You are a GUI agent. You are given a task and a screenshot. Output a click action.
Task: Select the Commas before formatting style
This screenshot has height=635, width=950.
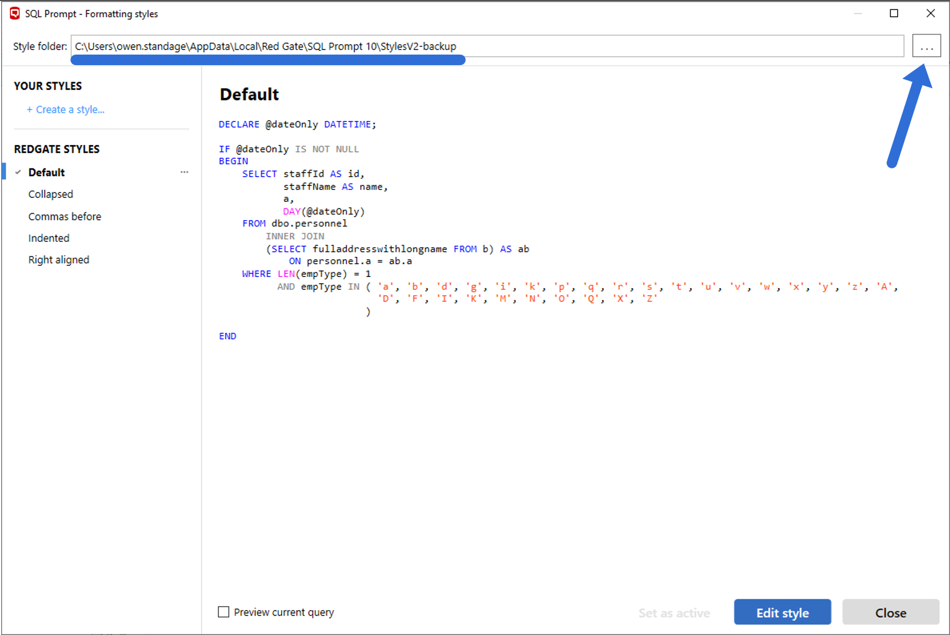tap(65, 216)
